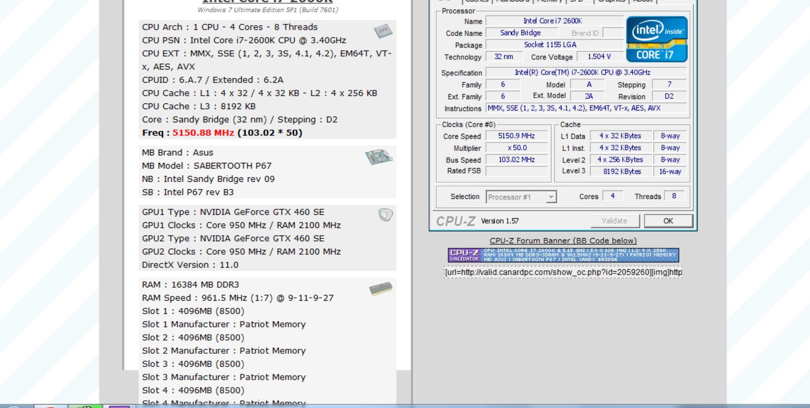This screenshot has height=408, width=810.
Task: Click the red frequency text 5150.88 MHz
Action: (203, 133)
